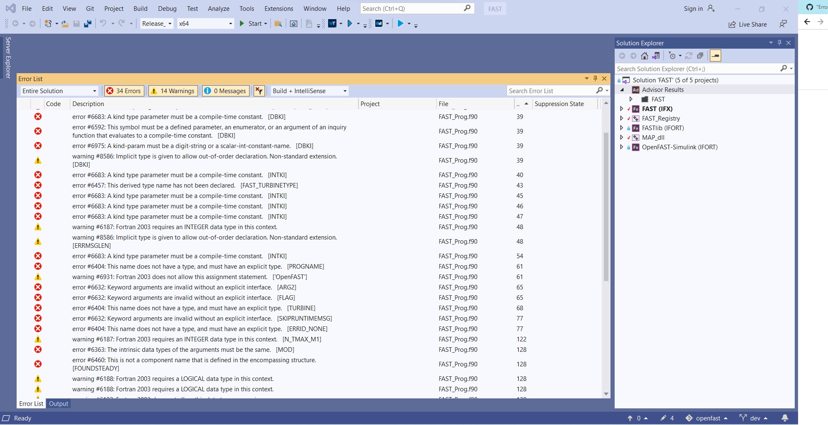Switch to the Output tab
The image size is (828, 425).
[x=58, y=403]
